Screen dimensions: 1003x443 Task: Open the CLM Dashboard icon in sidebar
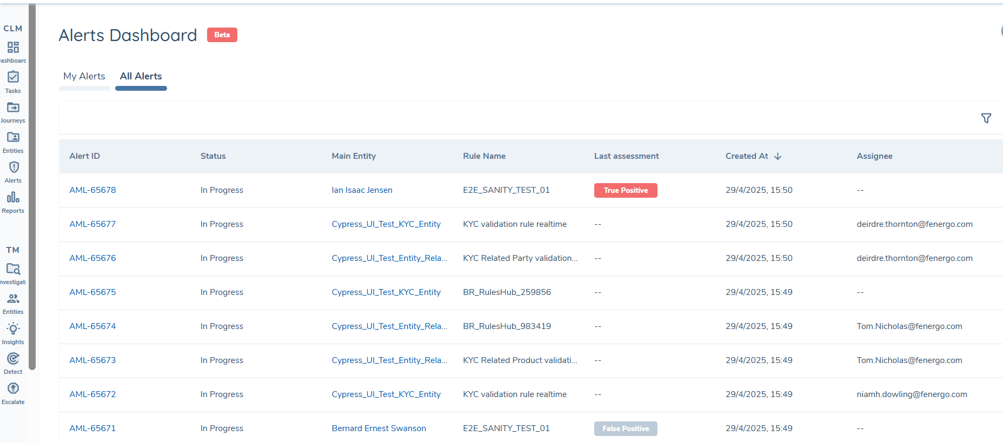tap(13, 48)
